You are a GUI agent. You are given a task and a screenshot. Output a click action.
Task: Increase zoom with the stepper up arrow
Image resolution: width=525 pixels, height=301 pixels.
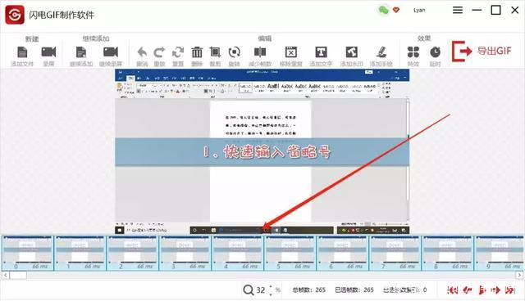coord(271,286)
